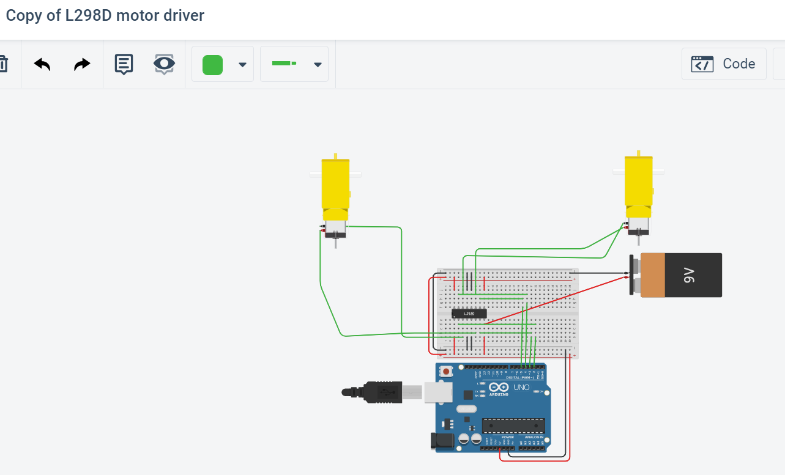Screen dimensions: 785x475
Task: Click the Arduino reset button
Action: pos(447,371)
